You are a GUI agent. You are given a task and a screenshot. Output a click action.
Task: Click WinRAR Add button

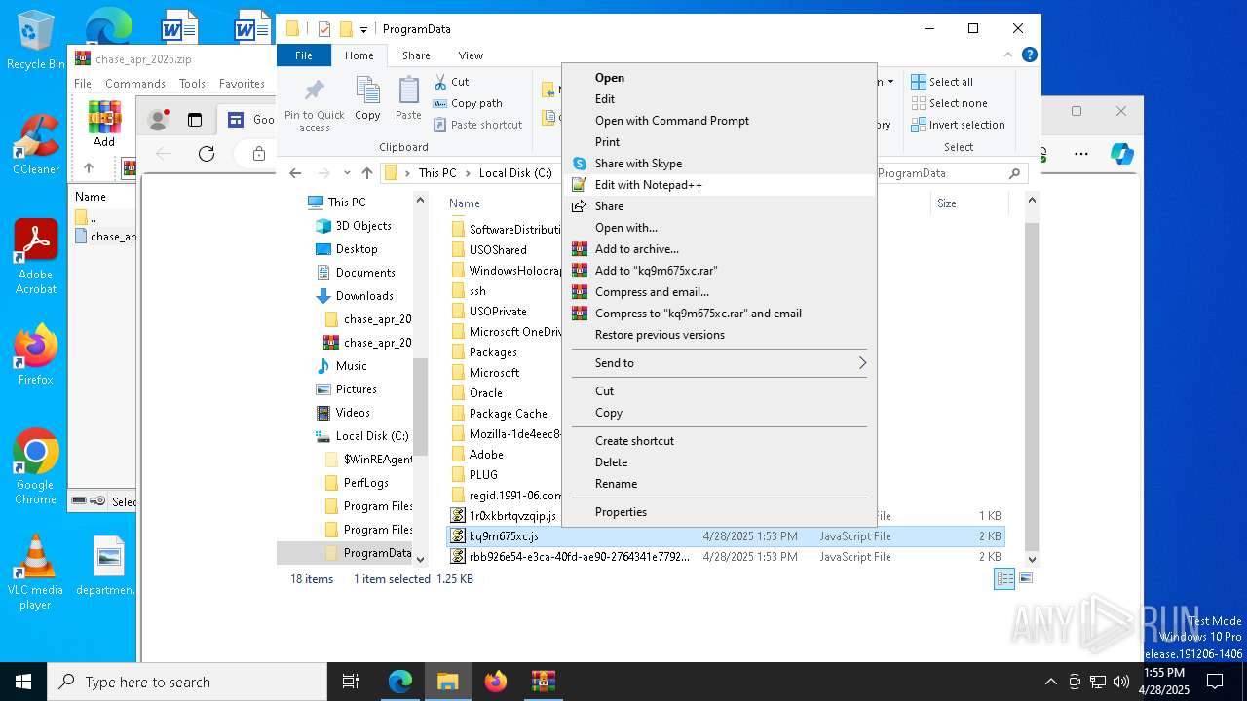104,124
